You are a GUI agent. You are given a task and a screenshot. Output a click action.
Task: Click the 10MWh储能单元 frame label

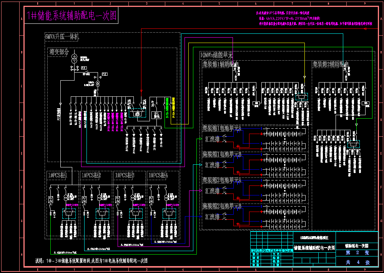pos(216,55)
